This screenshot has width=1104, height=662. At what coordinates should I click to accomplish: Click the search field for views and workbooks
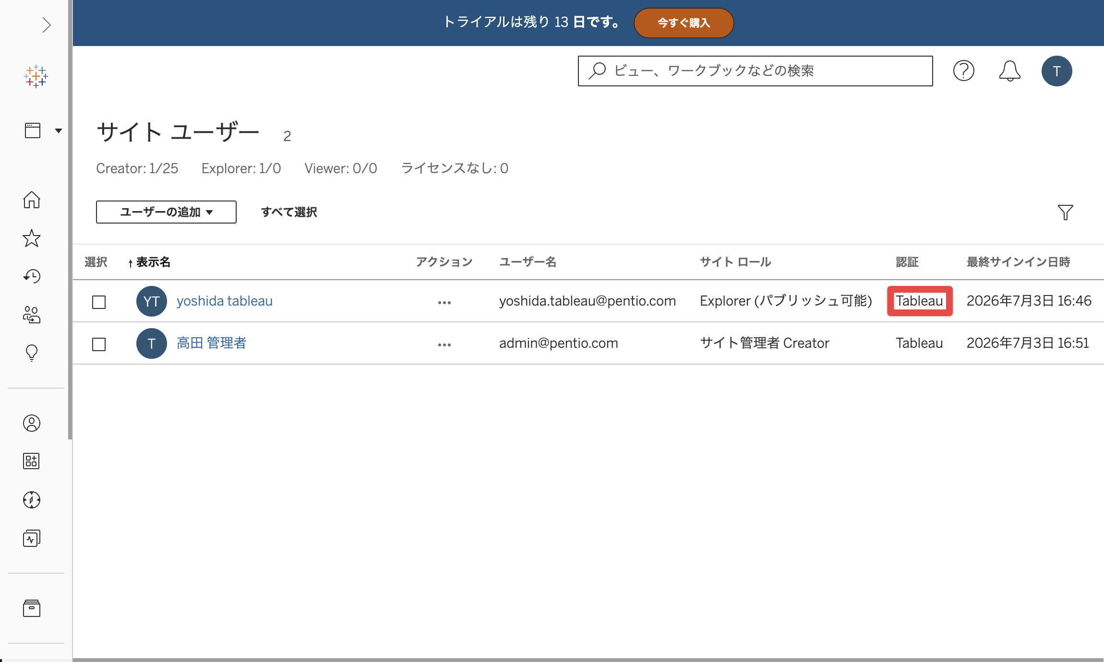756,71
